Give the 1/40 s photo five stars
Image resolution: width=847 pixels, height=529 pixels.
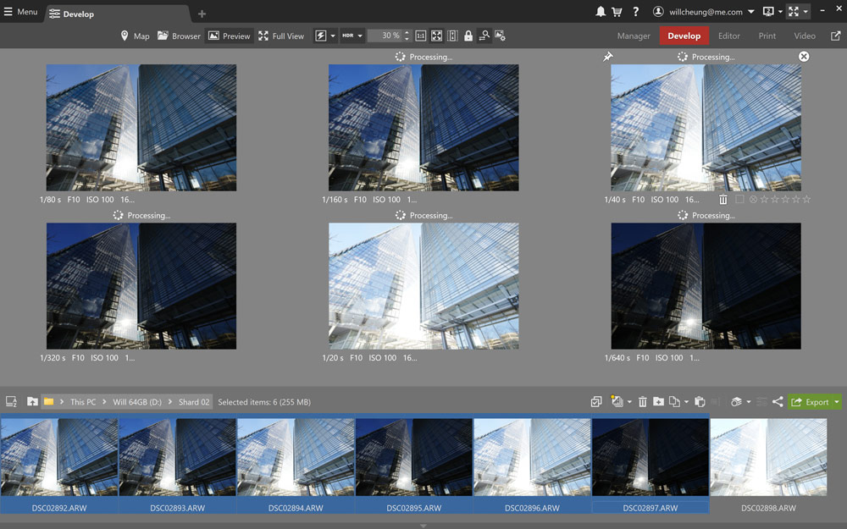point(806,199)
